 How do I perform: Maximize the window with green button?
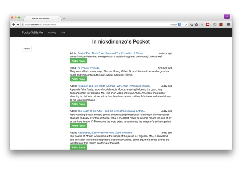tap(19, 18)
